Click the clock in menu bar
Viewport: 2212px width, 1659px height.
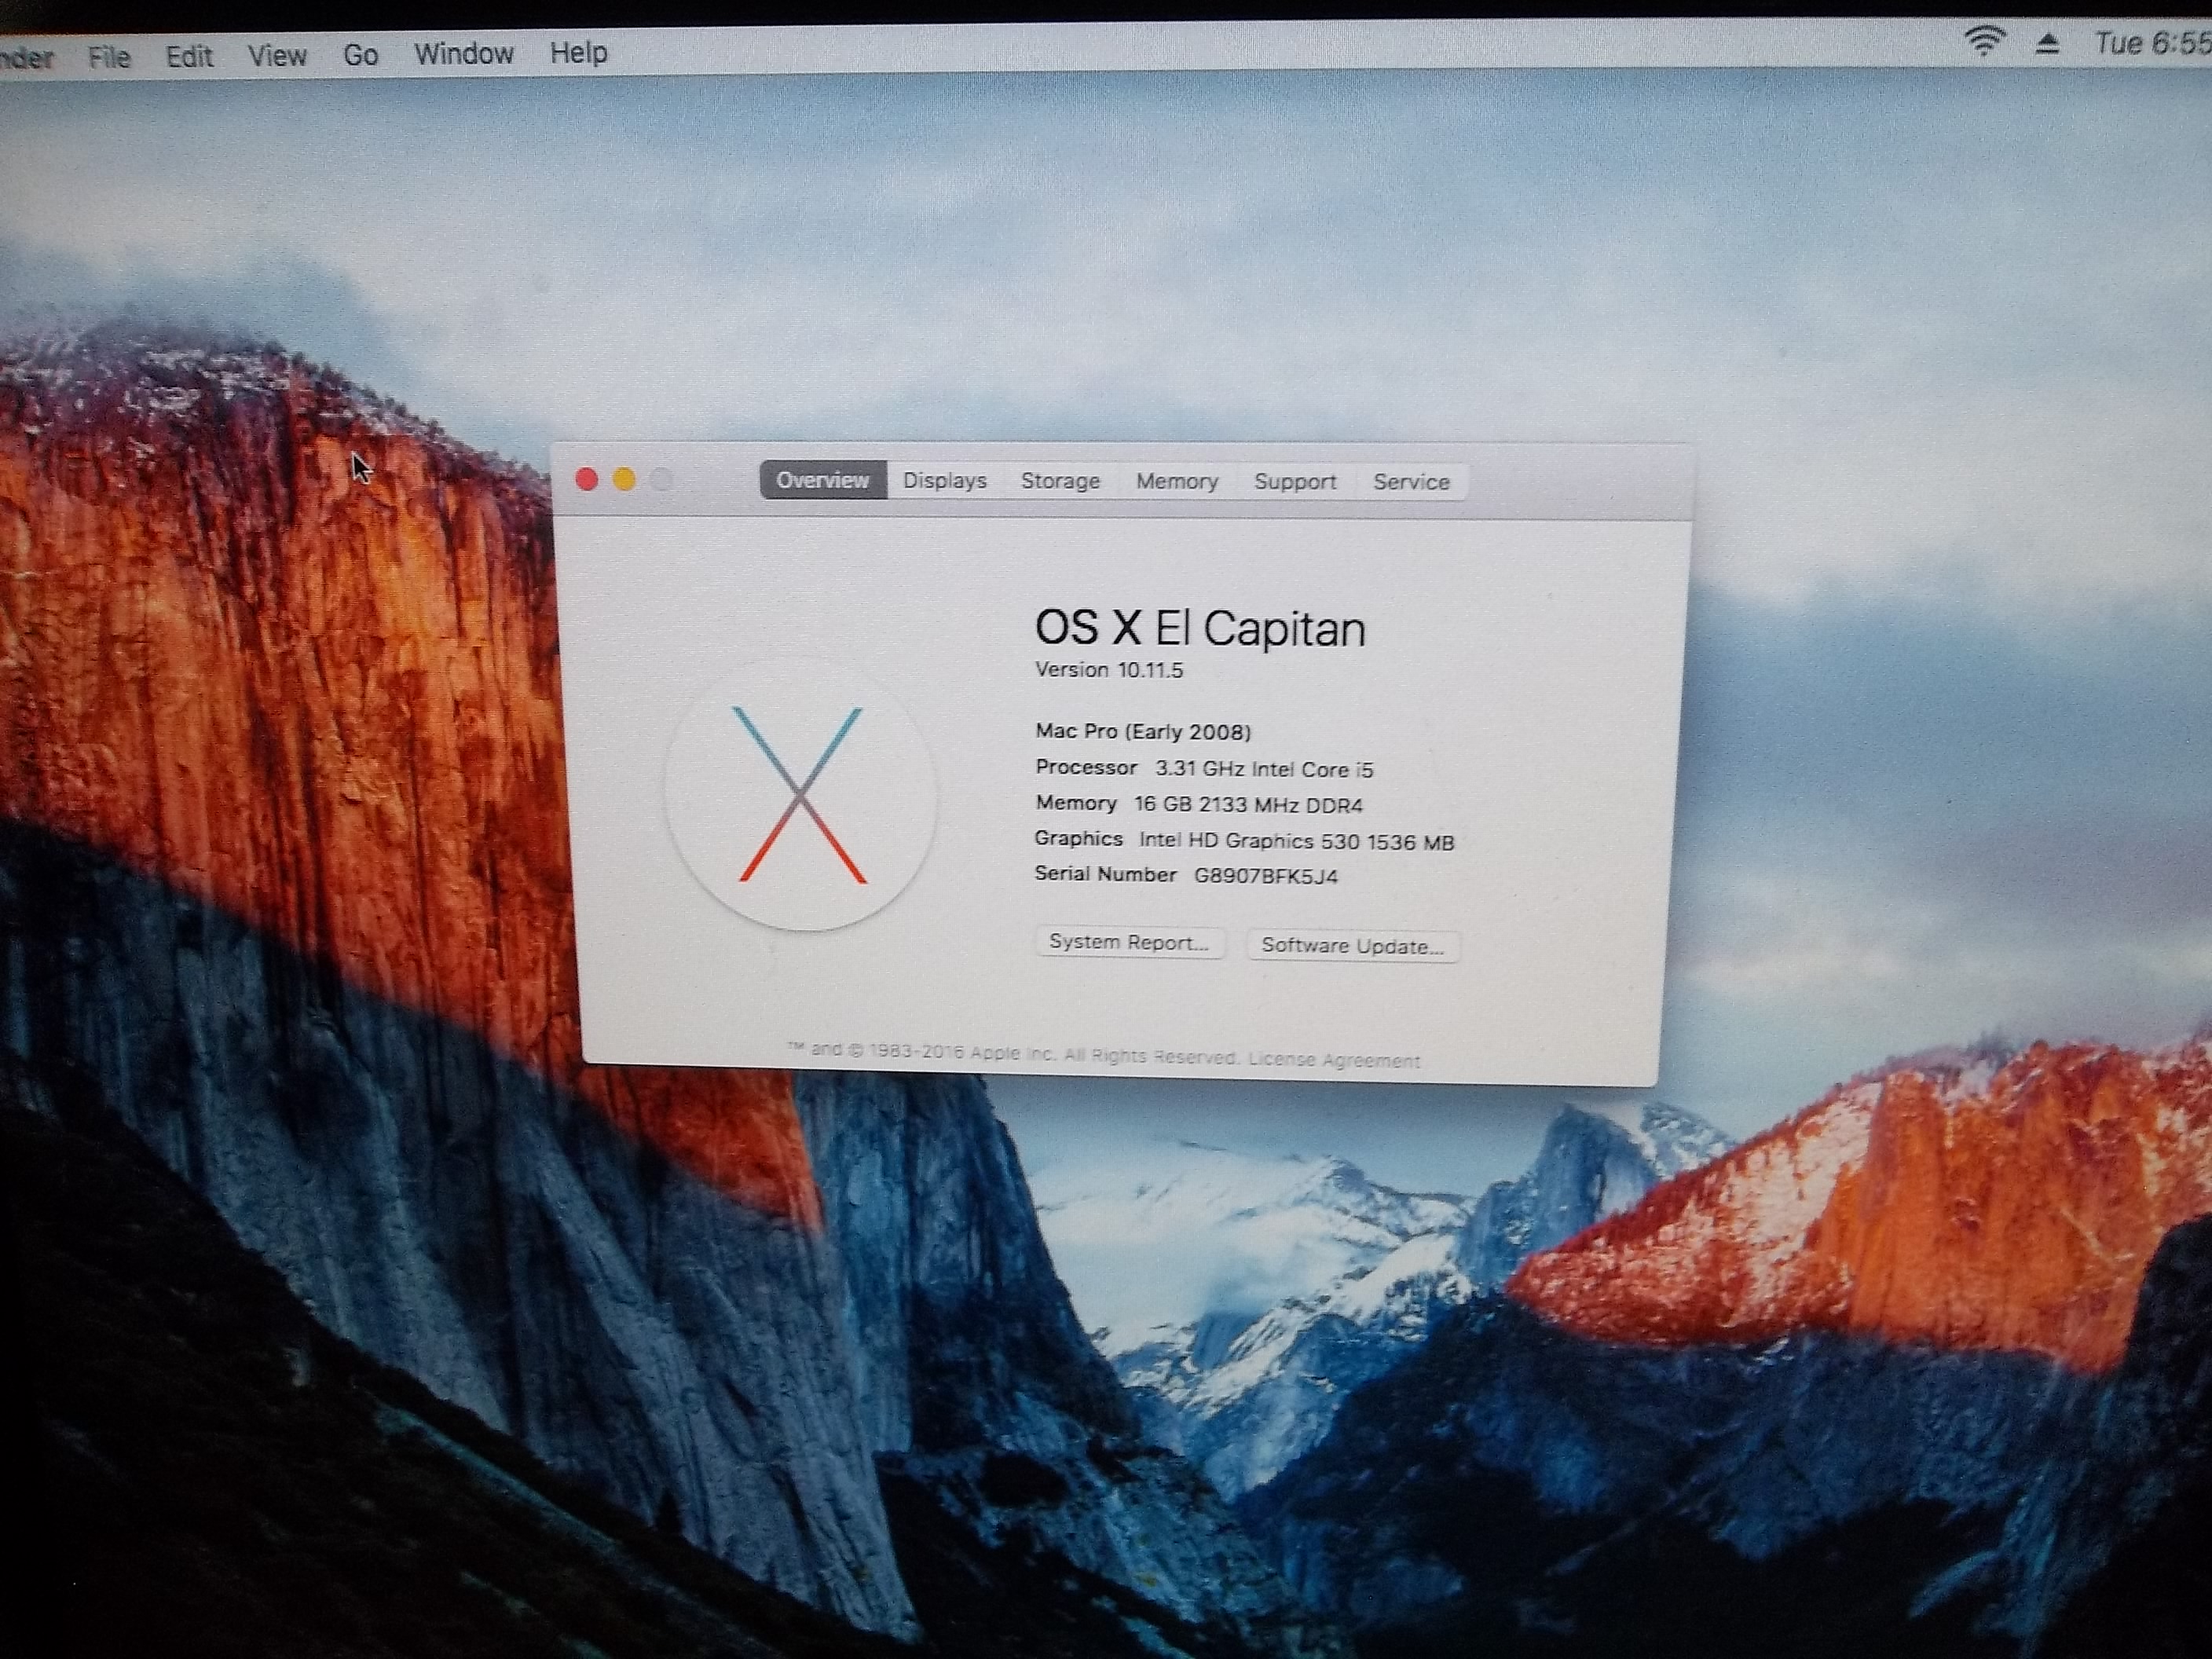pos(2150,43)
